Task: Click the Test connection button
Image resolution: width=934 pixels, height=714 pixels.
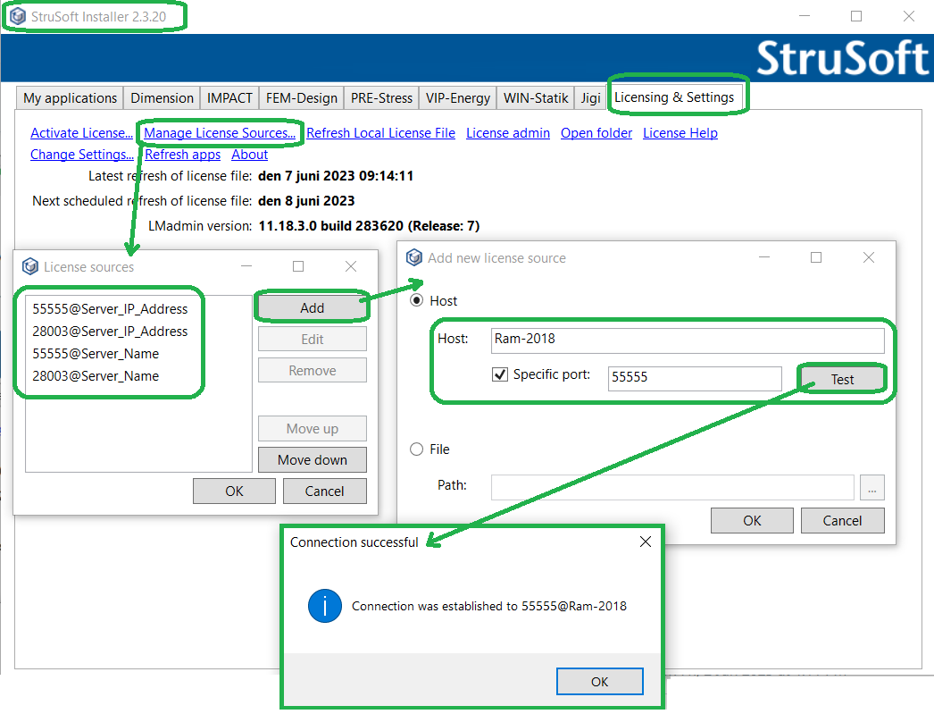Action: point(842,379)
